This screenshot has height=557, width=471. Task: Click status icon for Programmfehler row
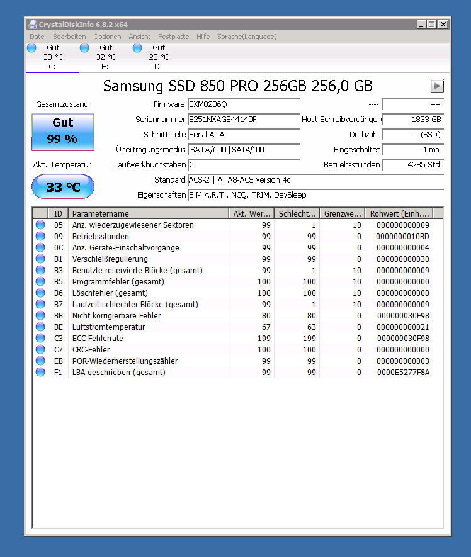click(40, 282)
